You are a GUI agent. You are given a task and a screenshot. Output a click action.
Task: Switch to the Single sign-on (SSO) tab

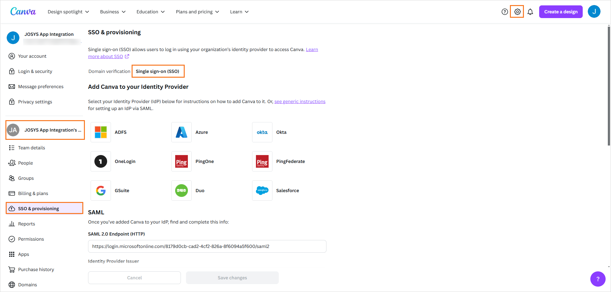(158, 71)
